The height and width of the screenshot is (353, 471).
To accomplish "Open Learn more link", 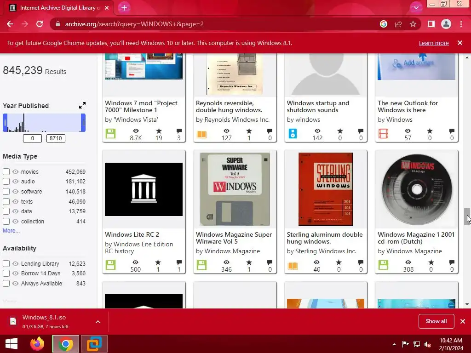I will (434, 43).
